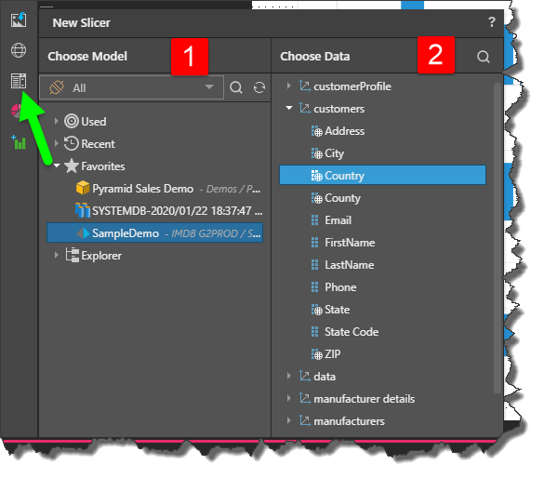Expand the Explorer tree node

(x=56, y=255)
